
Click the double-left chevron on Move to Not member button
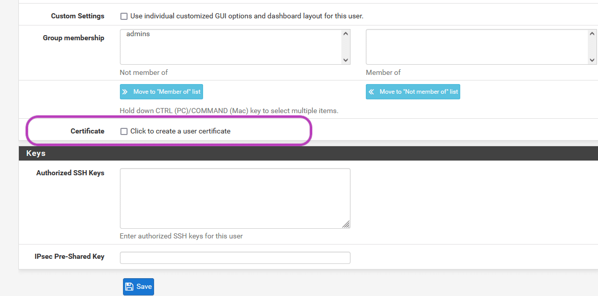pos(372,92)
